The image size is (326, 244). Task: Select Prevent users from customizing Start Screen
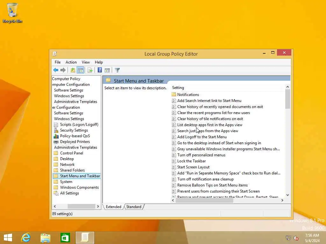pyautogui.click(x=218, y=191)
